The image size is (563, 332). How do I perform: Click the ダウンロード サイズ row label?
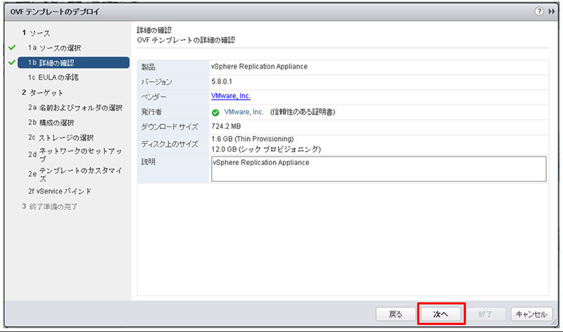[170, 127]
